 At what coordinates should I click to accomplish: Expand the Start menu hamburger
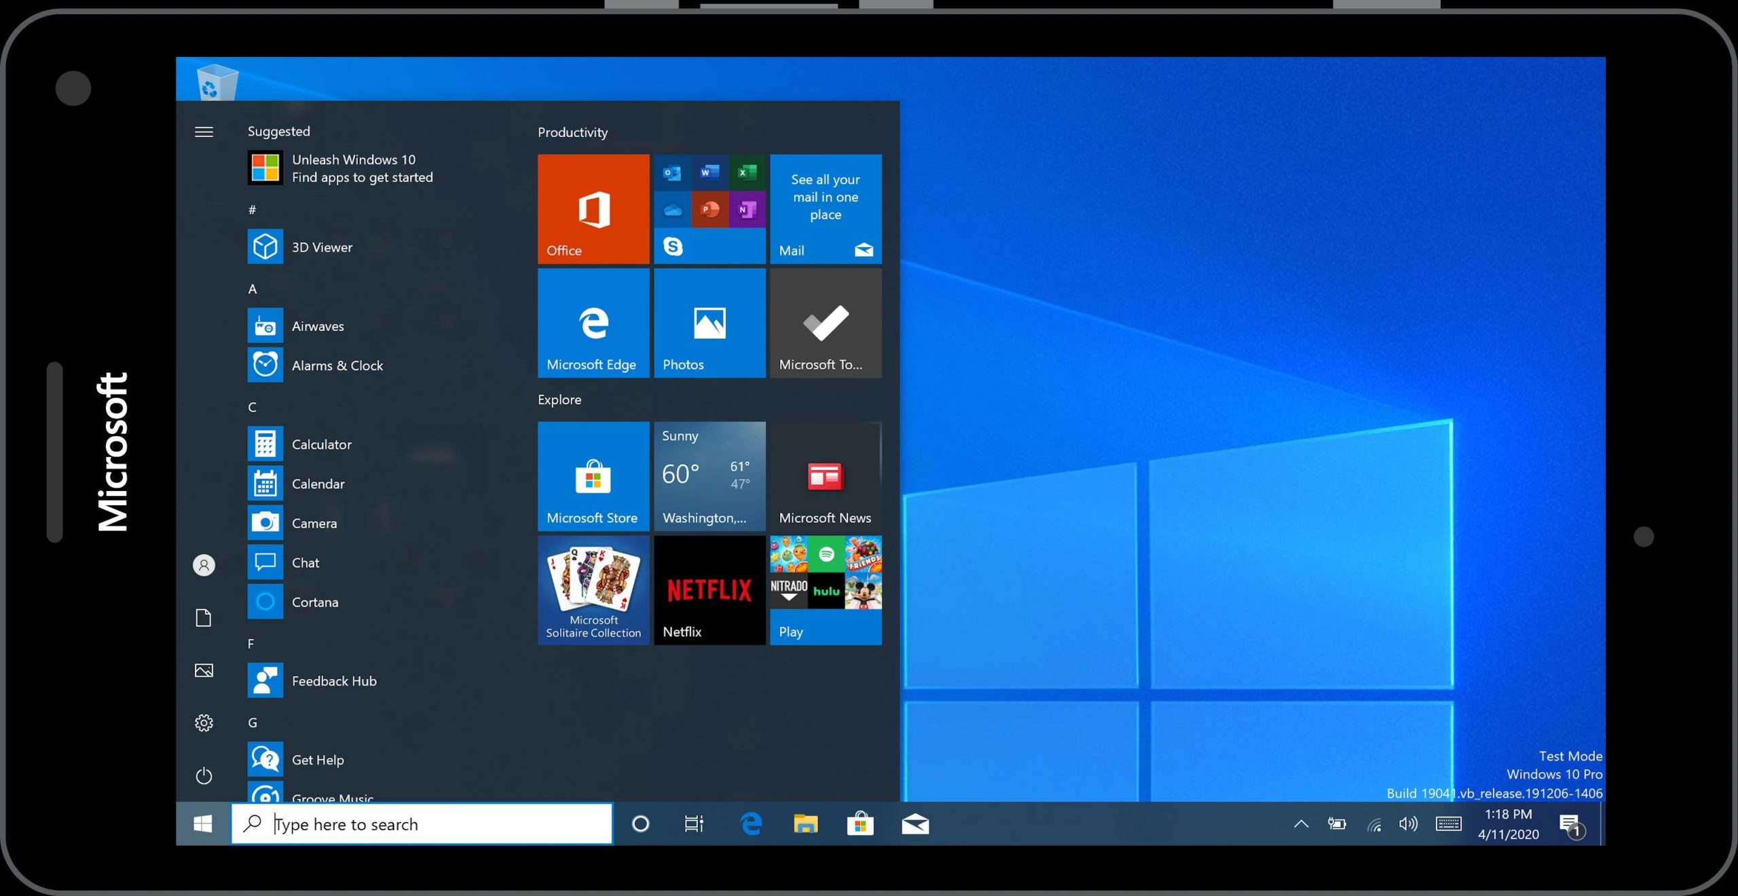point(204,132)
